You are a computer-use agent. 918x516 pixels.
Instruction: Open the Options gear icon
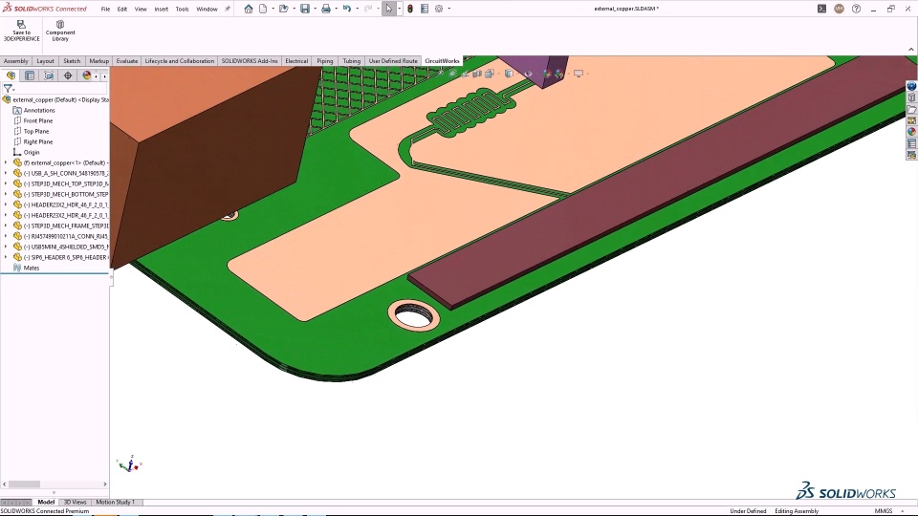[x=439, y=9]
